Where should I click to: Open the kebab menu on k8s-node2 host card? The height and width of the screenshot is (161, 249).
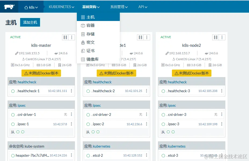222,37
